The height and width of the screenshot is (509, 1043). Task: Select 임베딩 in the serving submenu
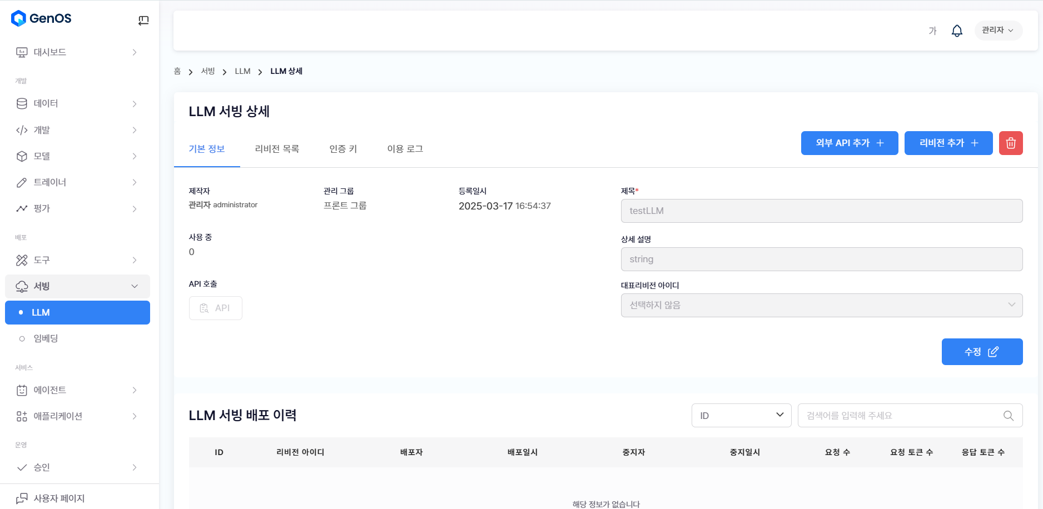click(x=46, y=338)
